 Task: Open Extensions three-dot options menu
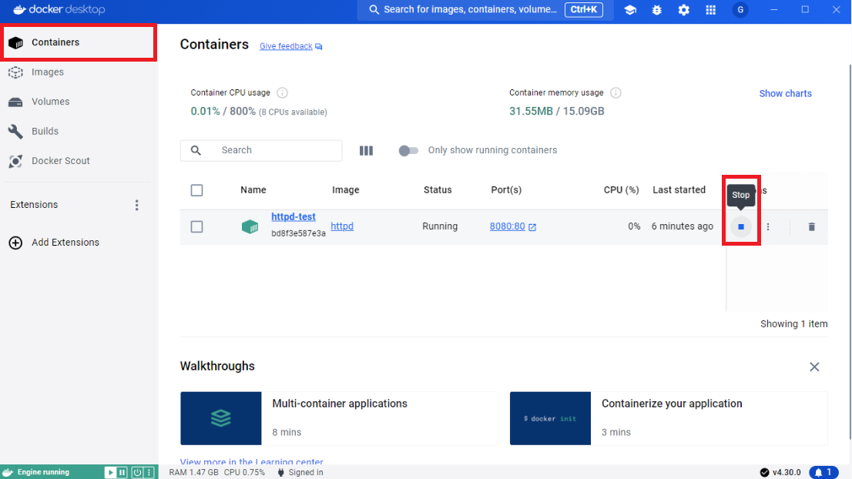(136, 205)
